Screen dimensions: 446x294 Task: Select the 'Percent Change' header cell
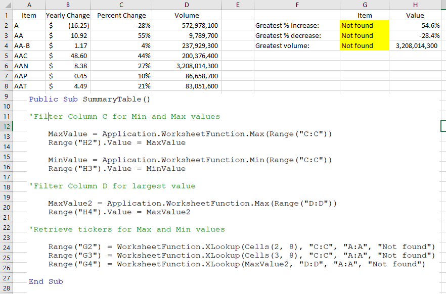(x=121, y=15)
